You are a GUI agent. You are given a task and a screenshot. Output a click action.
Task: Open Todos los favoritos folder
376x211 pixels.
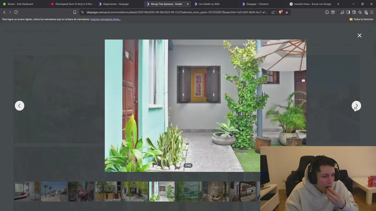click(x=361, y=19)
